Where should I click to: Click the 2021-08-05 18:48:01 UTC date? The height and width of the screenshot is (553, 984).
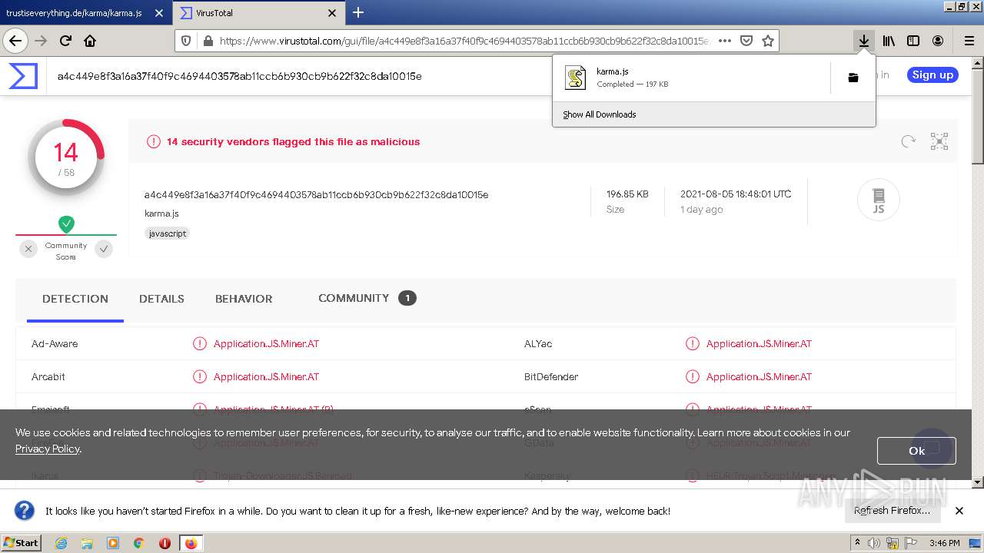tap(736, 194)
